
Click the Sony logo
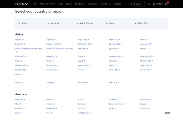pyautogui.click(x=22, y=4)
